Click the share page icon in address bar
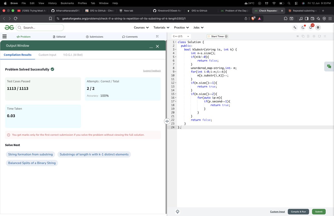The image size is (334, 216). pyautogui.click(x=246, y=19)
